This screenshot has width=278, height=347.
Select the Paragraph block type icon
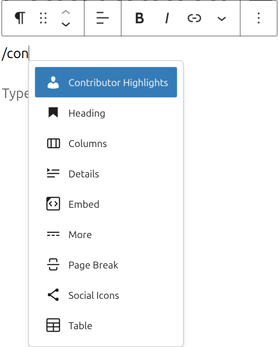tap(19, 18)
